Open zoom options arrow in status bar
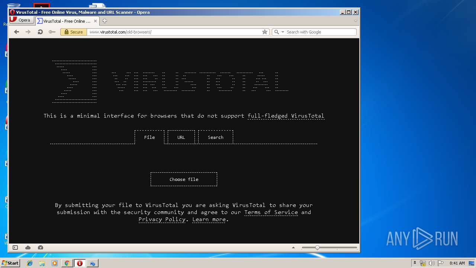This screenshot has width=476, height=268. (293, 248)
